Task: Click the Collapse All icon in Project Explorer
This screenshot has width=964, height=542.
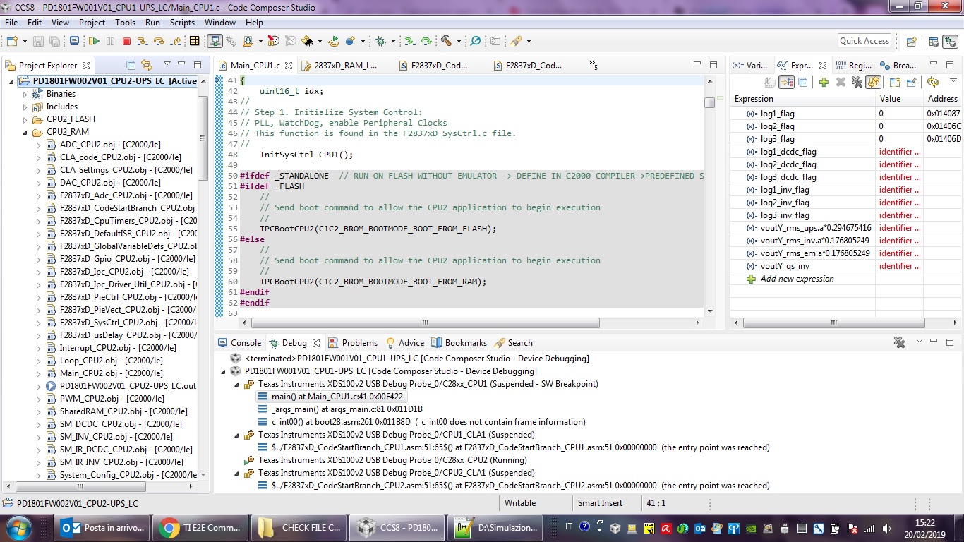Action: 131,66
